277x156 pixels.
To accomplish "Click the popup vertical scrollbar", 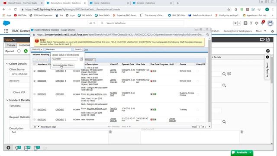I will [209, 81].
